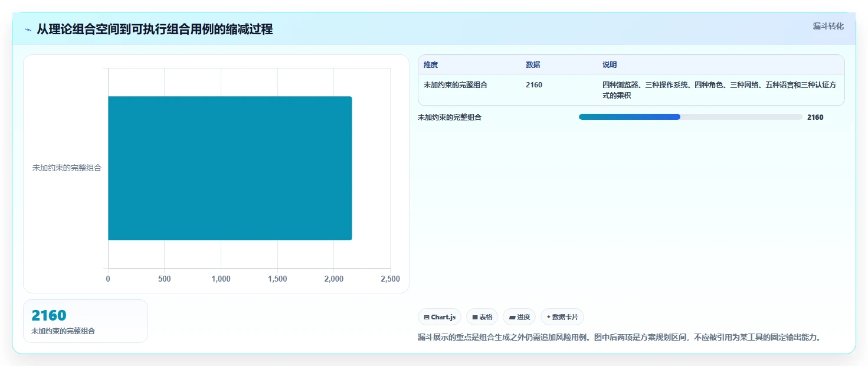Click the 2160 progress bar
Screen dimensions: 868x366
tap(690, 117)
